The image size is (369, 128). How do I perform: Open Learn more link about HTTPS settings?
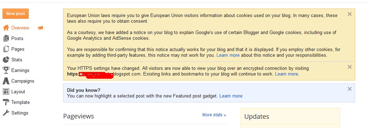tap(286, 74)
